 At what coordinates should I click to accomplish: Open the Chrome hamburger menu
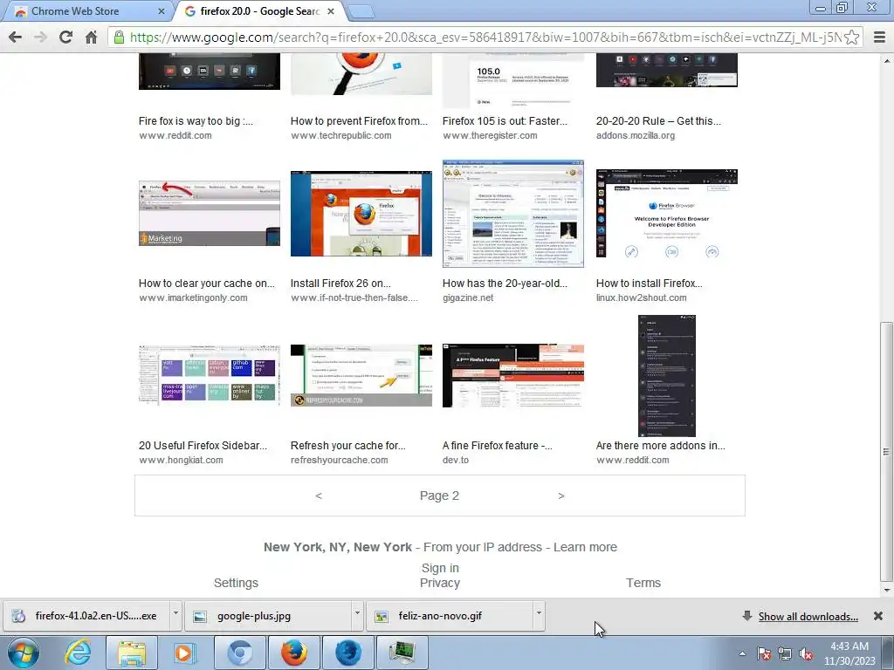coord(879,38)
